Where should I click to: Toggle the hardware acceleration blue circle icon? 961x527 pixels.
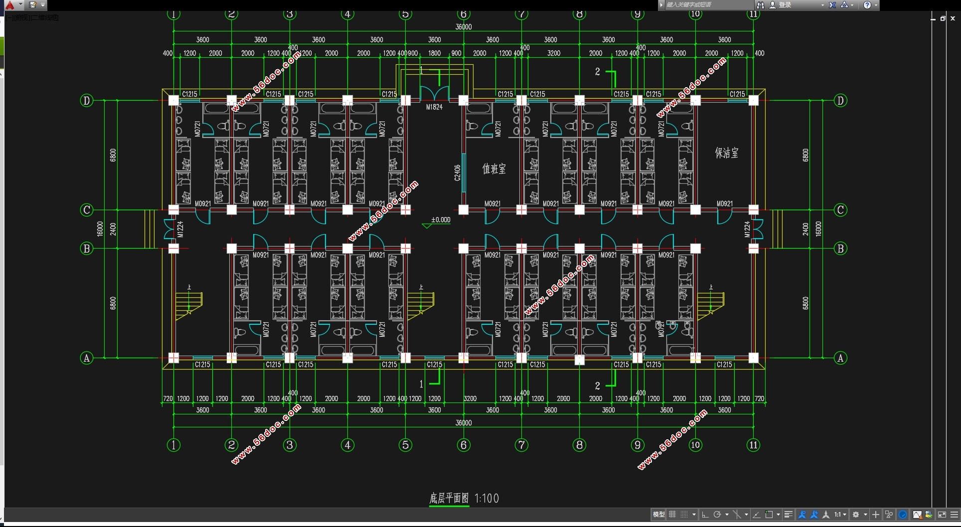coord(903,515)
